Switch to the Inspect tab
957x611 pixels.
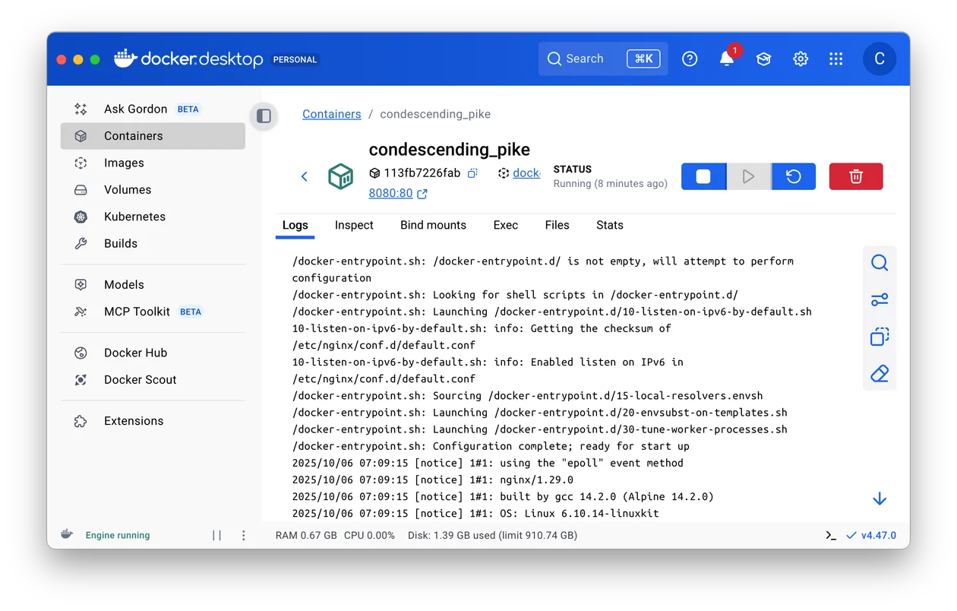354,226
